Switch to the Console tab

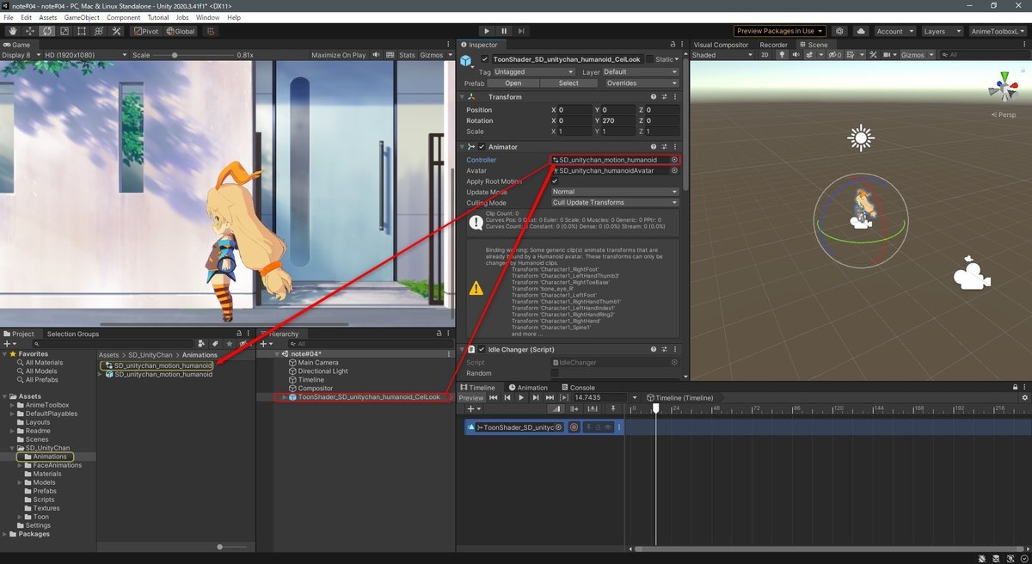[577, 388]
